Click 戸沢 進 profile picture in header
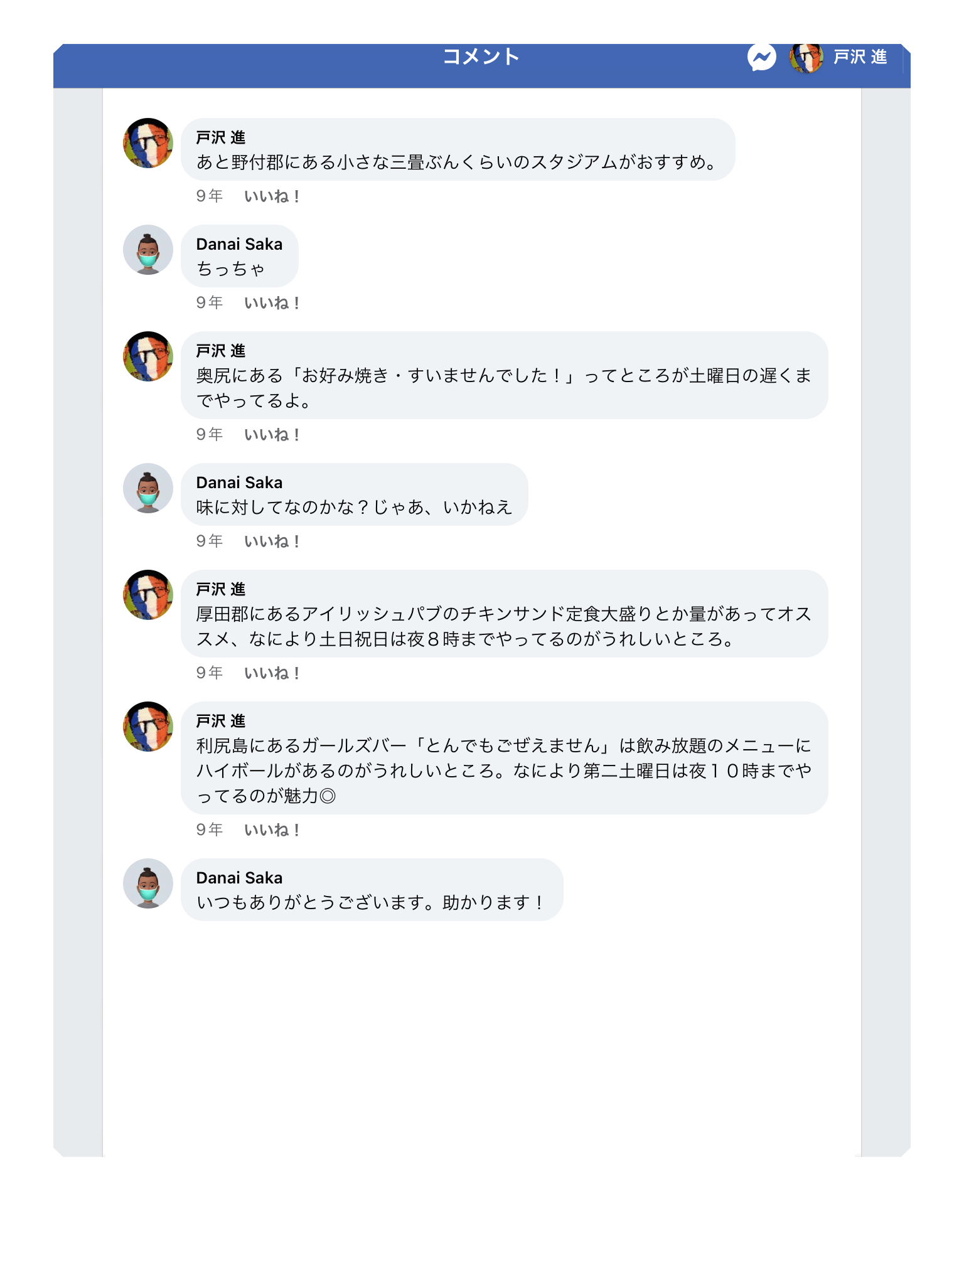 [806, 58]
